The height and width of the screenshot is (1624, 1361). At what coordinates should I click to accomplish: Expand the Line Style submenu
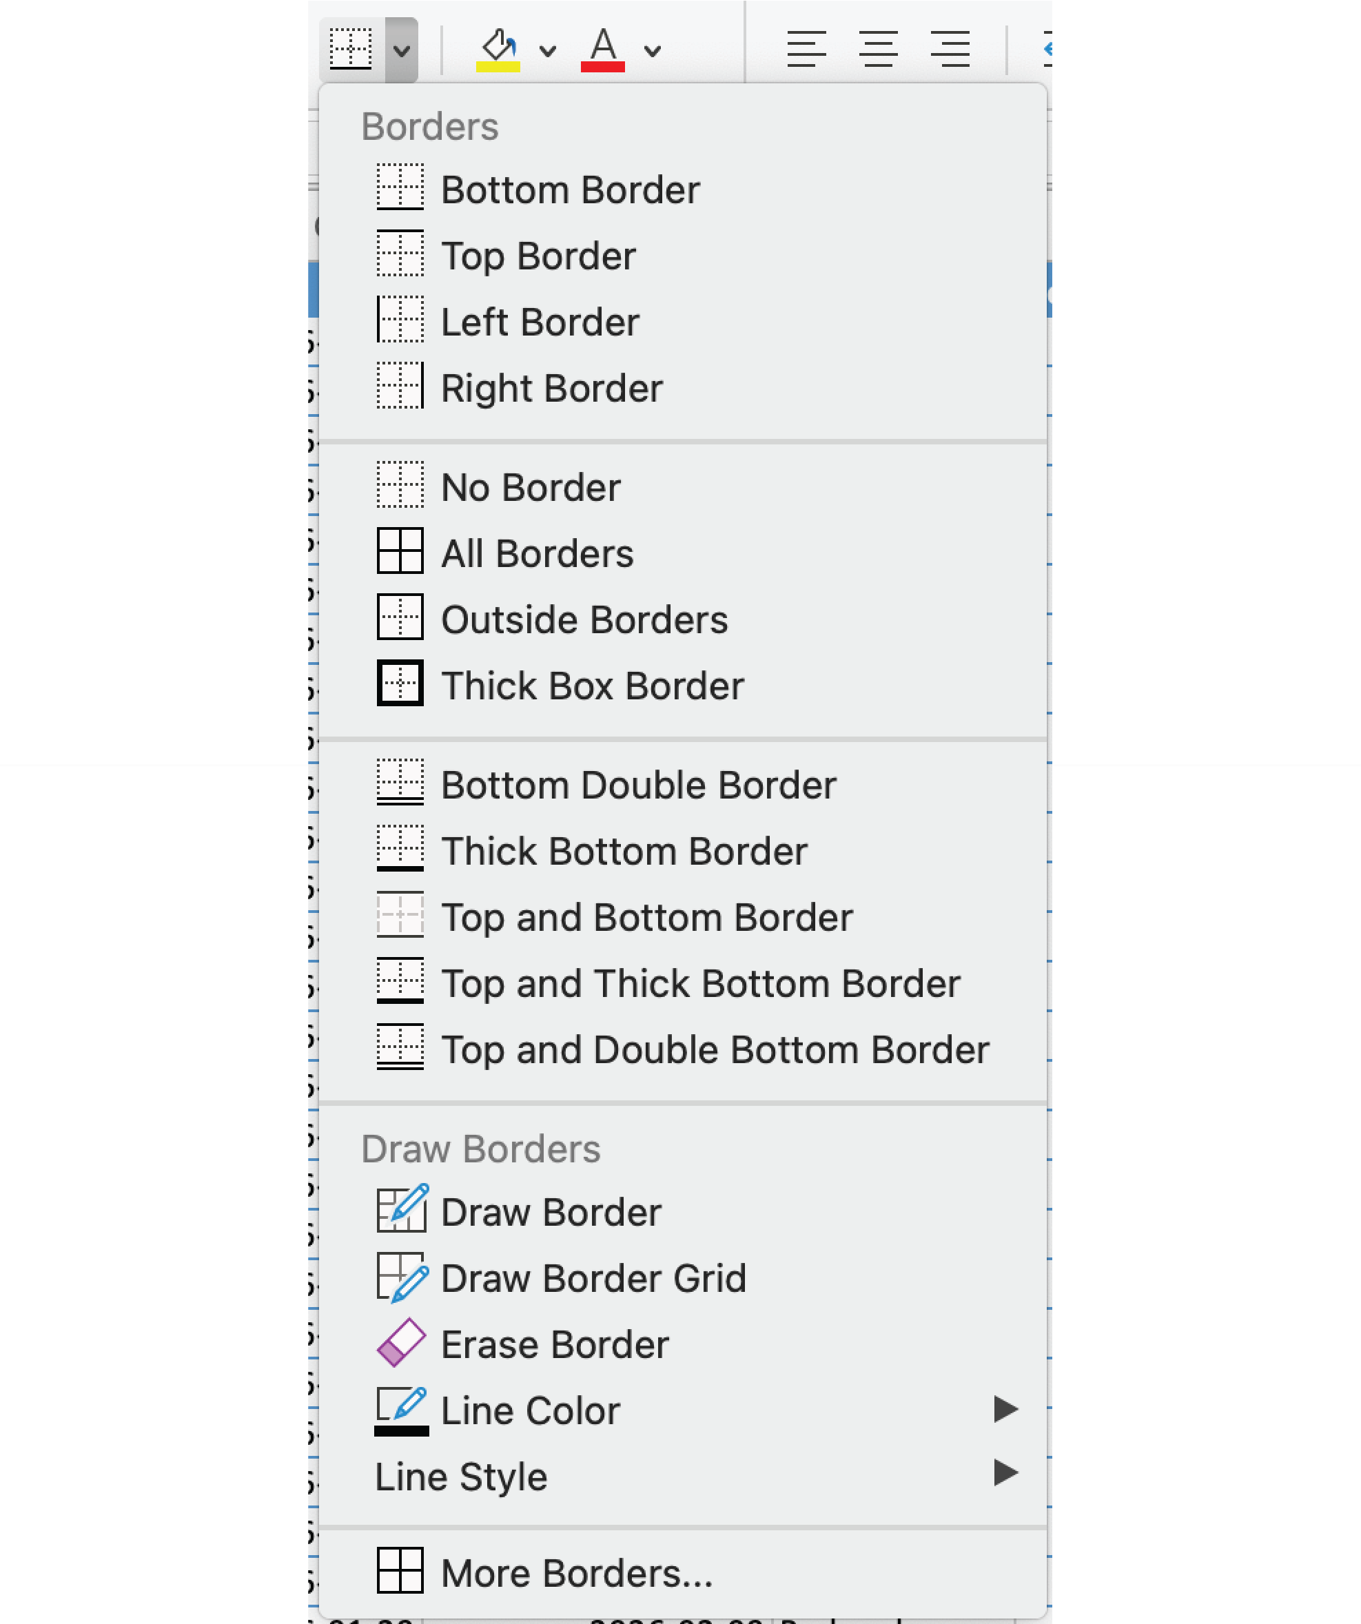(1005, 1472)
